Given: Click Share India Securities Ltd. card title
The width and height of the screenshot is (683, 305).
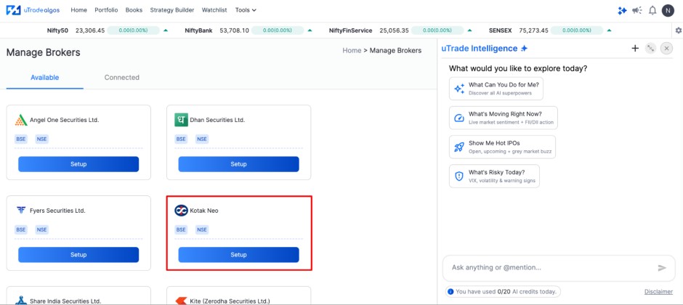Looking at the screenshot, I should (65, 301).
